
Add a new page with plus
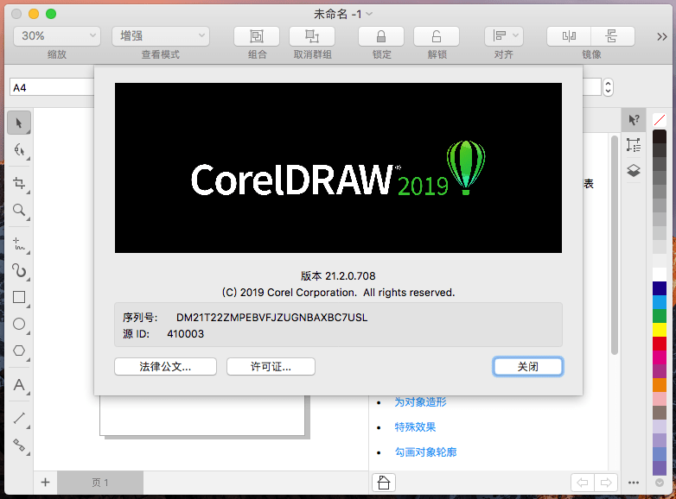45,483
